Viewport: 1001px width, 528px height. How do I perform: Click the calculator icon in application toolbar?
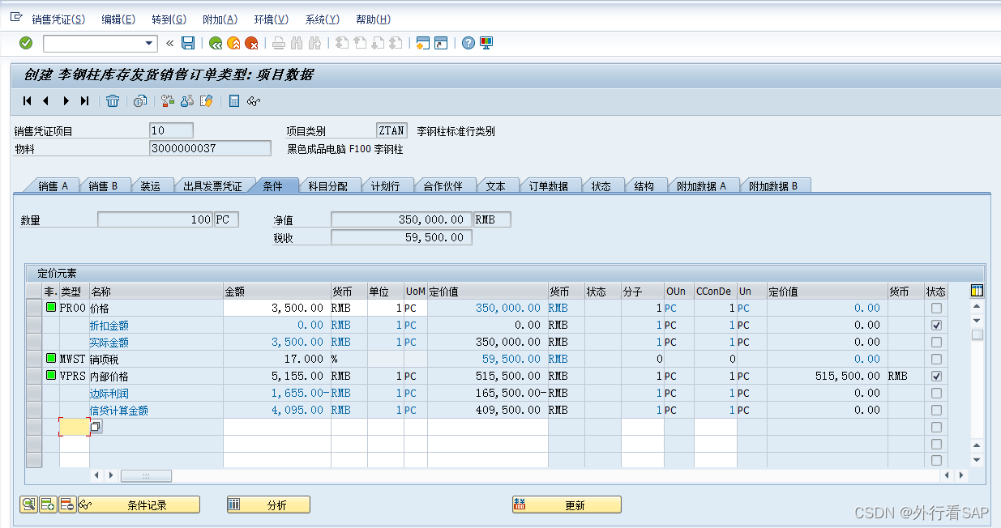click(x=234, y=101)
